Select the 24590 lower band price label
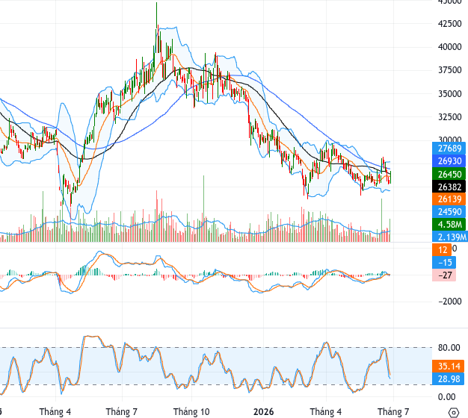Screen dimensions: 468x418 [449, 212]
